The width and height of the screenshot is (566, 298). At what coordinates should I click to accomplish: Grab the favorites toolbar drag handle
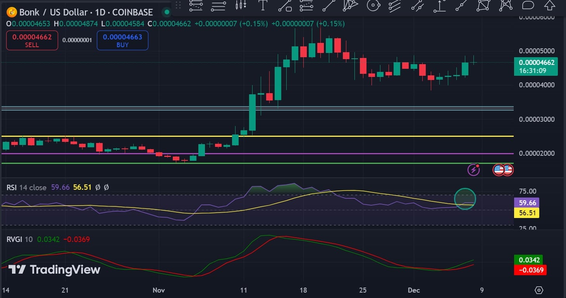(x=178, y=5)
